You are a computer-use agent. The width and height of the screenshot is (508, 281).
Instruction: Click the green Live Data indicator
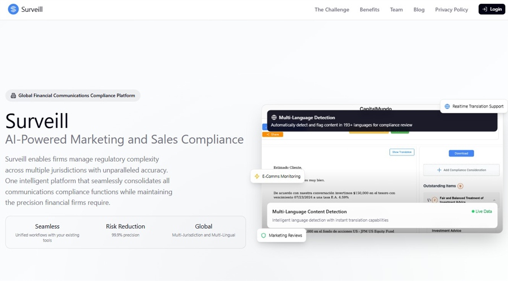482,211
